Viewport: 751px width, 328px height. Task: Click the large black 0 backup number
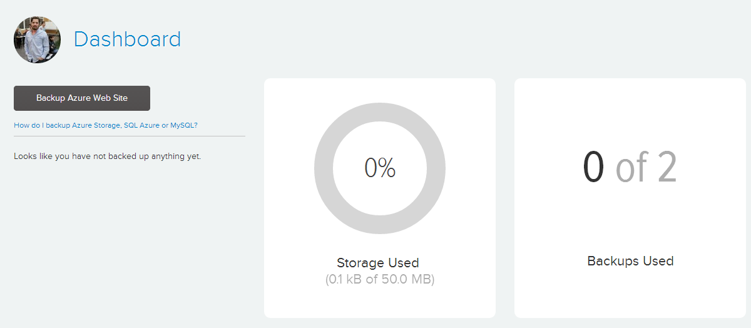(x=593, y=168)
